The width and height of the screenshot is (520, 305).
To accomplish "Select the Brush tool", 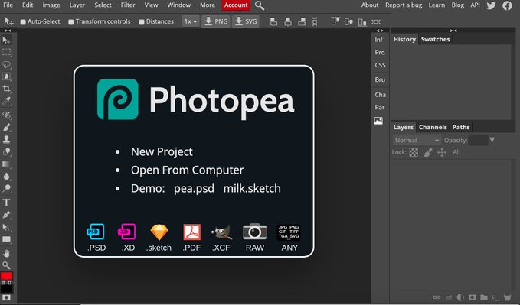I will tap(6, 127).
